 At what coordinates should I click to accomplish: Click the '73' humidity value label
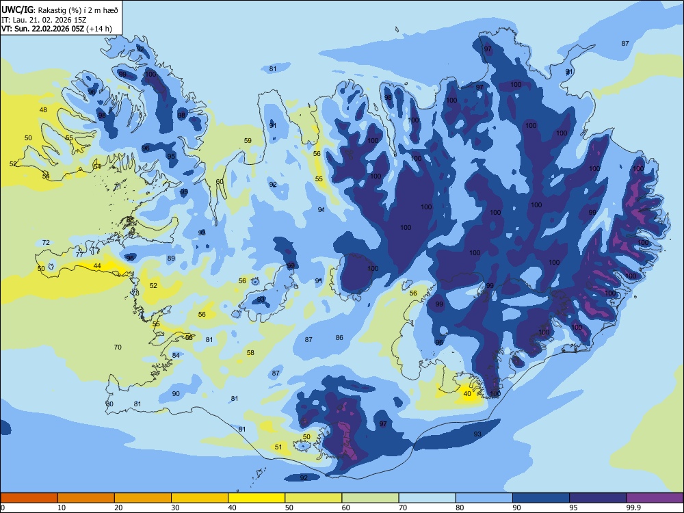[135, 293]
